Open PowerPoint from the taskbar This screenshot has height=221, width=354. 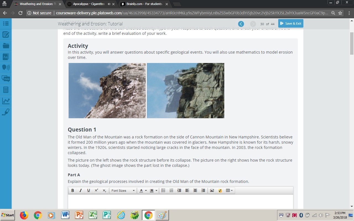pyautogui.click(x=79, y=215)
